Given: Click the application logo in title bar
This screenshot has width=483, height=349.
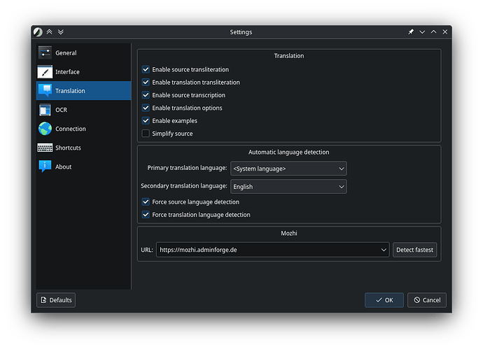Looking at the screenshot, I should click(38, 32).
